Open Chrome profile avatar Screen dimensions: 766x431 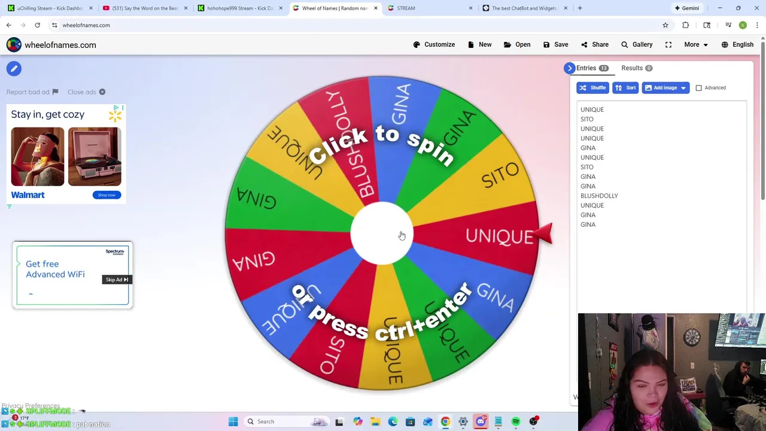pos(743,25)
